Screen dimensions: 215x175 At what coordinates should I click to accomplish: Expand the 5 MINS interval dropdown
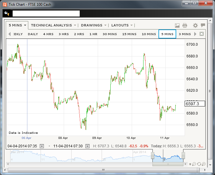[18, 25]
